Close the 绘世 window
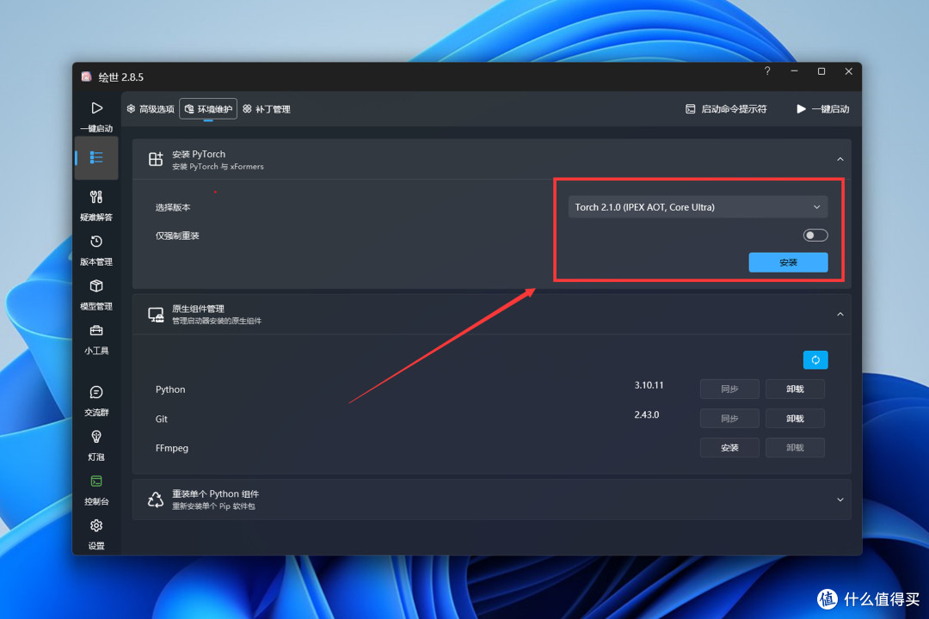 click(x=848, y=71)
